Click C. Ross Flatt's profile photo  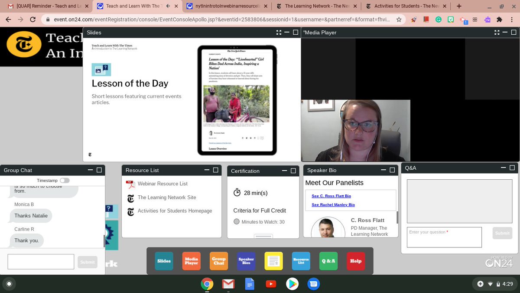coord(328,227)
